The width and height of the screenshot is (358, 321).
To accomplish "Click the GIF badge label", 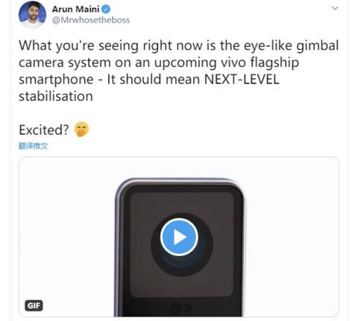I will point(34,305).
